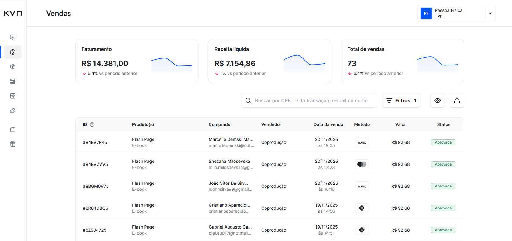Open the storefront icon in the sidebar
The width and height of the screenshot is (512, 241).
pyautogui.click(x=13, y=96)
